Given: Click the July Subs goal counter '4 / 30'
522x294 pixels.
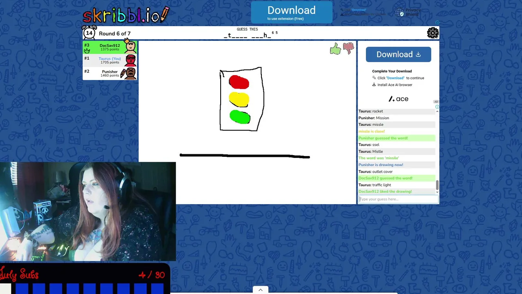Looking at the screenshot, I should (x=152, y=275).
